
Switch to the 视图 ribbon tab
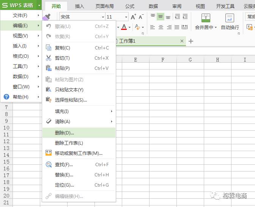click(x=200, y=6)
